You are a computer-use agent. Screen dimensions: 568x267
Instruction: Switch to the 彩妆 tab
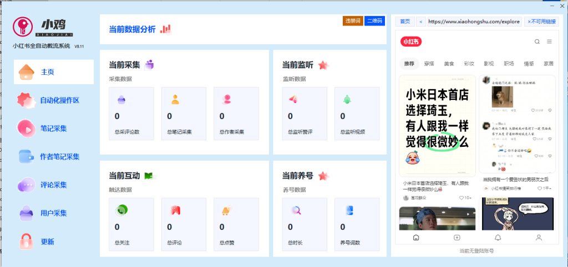click(469, 64)
